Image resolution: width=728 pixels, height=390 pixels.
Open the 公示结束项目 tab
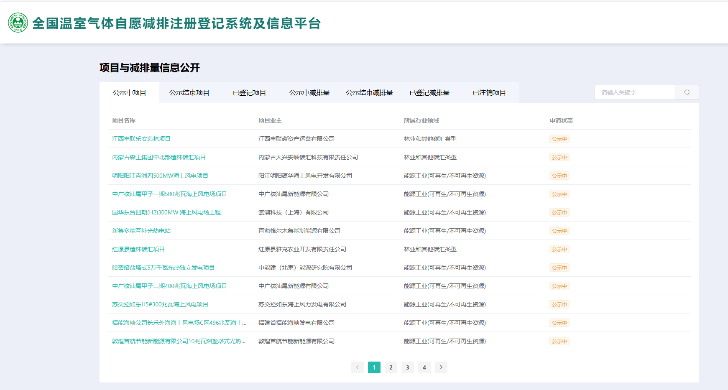click(x=189, y=92)
